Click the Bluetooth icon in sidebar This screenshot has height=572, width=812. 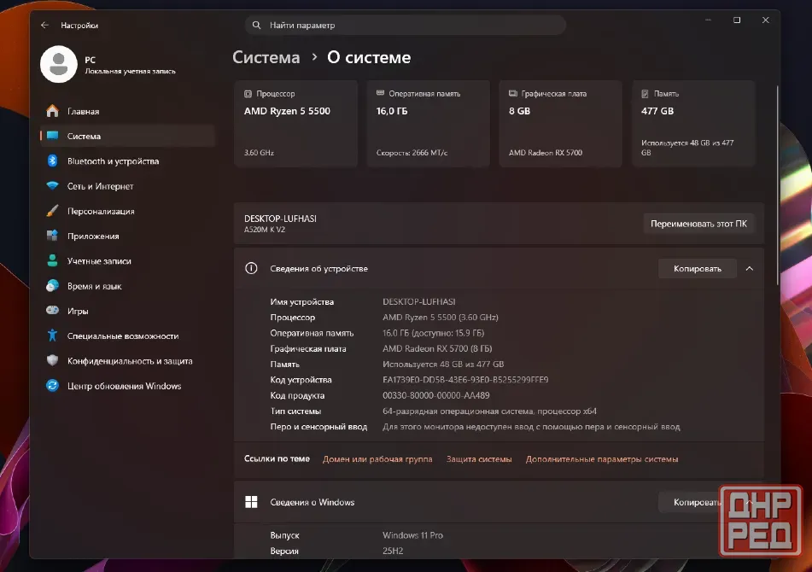tap(52, 161)
